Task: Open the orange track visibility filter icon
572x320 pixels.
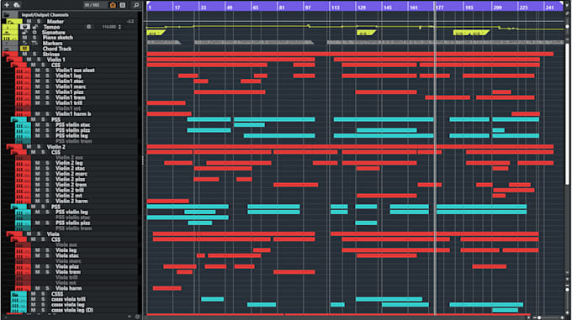Action: 113,5
